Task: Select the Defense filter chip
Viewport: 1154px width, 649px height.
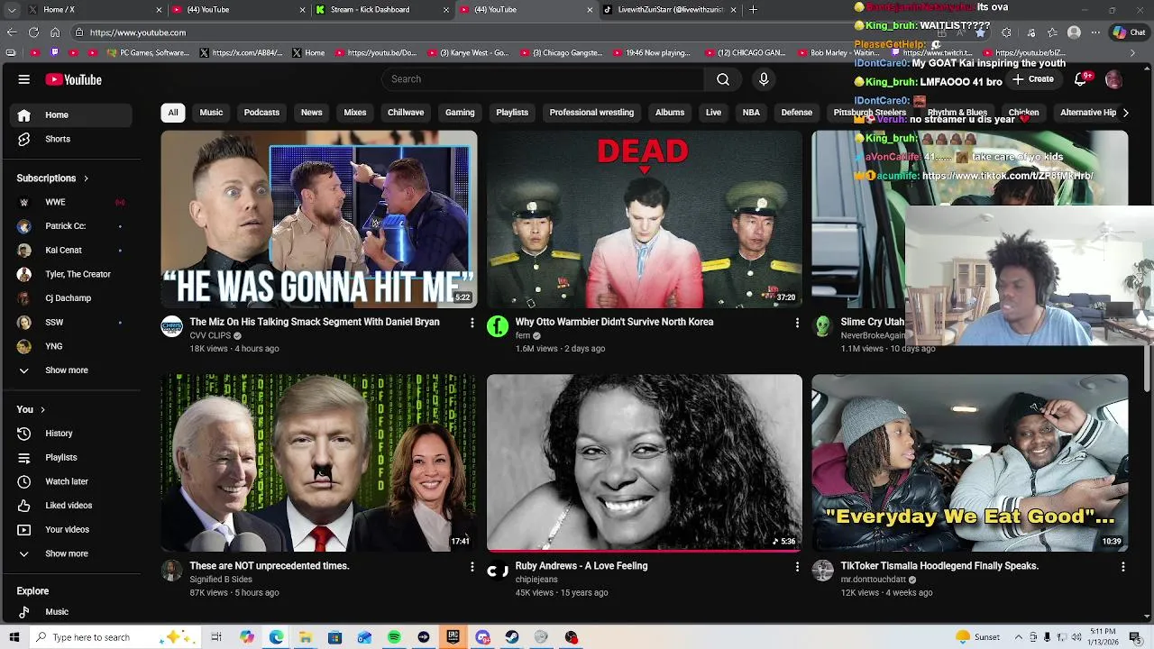Action: click(796, 113)
